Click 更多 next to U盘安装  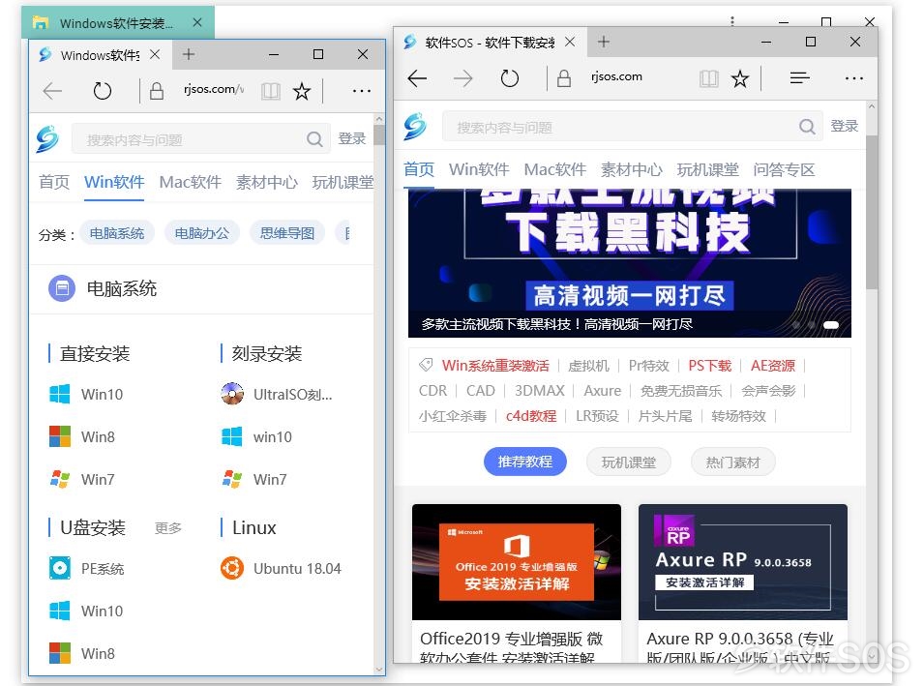pyautogui.click(x=168, y=528)
